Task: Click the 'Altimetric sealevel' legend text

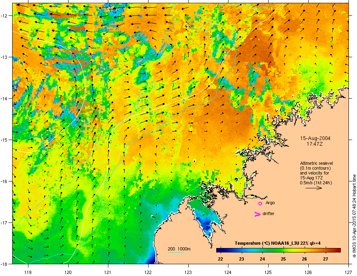Action: pyautogui.click(x=316, y=163)
